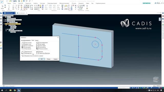The height and width of the screenshot is (92, 164).
Task: Enable the Точка силуэта checkbox
Action: tap(24, 49)
